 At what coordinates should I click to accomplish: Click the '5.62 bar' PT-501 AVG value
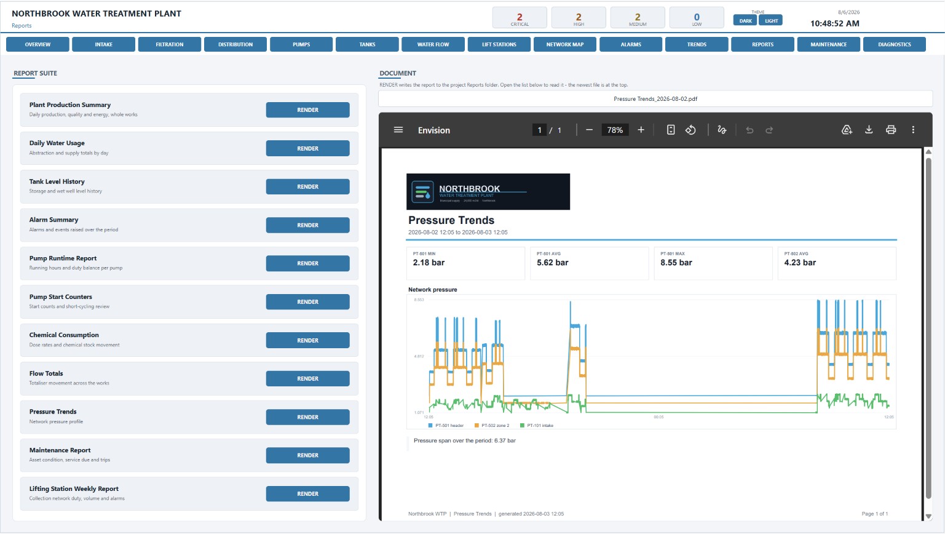[552, 263]
